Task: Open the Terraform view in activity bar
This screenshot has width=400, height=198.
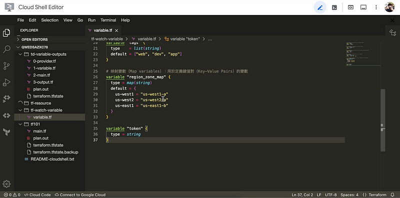Action: pos(6,132)
